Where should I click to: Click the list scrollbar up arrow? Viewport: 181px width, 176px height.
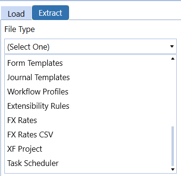173,59
